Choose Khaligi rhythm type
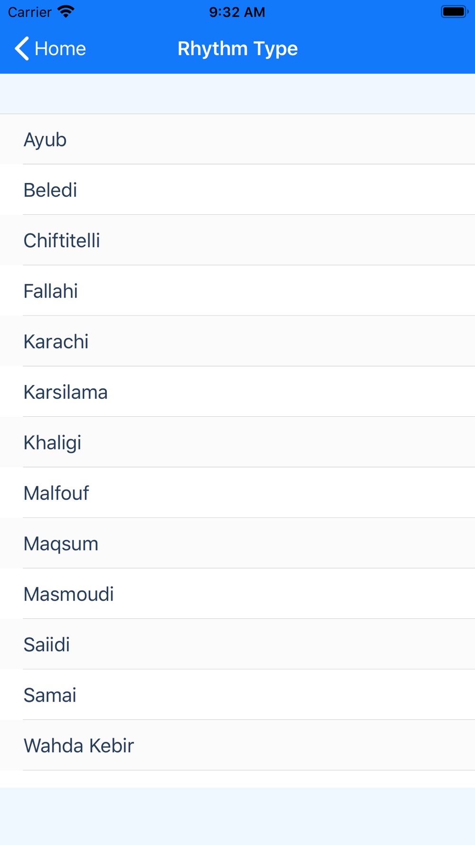Screen dimensions: 475x845 coord(237,442)
